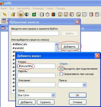Click the DCC Send file icon
This screenshot has height=107, width=101.
[x=60, y=14]
